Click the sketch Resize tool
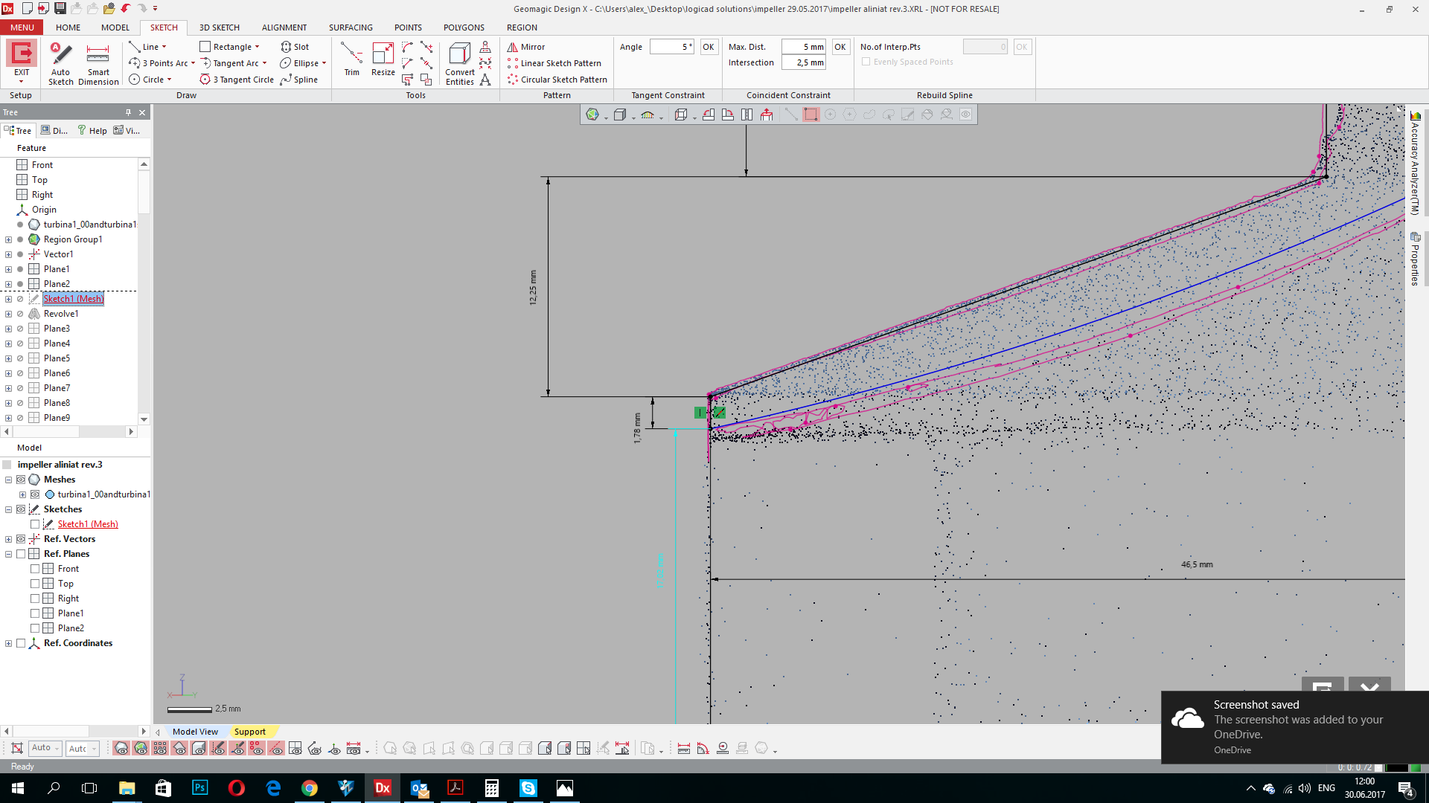Screen dimensions: 1429x803 click(383, 59)
